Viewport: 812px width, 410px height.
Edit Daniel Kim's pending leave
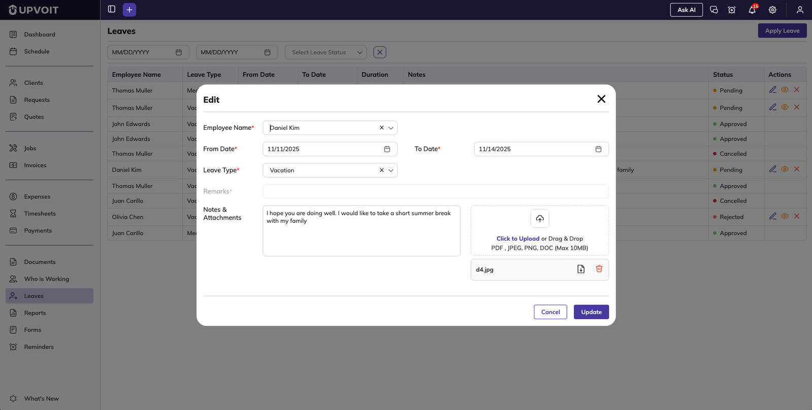(x=773, y=169)
